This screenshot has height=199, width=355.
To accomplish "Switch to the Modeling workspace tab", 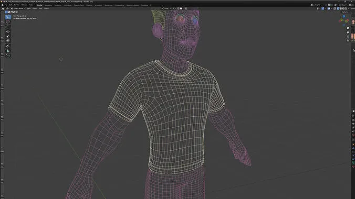I will pyautogui.click(x=48, y=5).
